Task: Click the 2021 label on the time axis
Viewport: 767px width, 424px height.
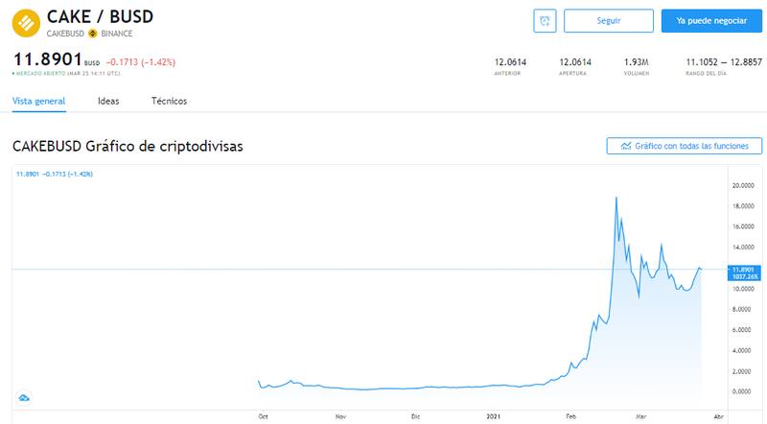Action: (x=493, y=417)
